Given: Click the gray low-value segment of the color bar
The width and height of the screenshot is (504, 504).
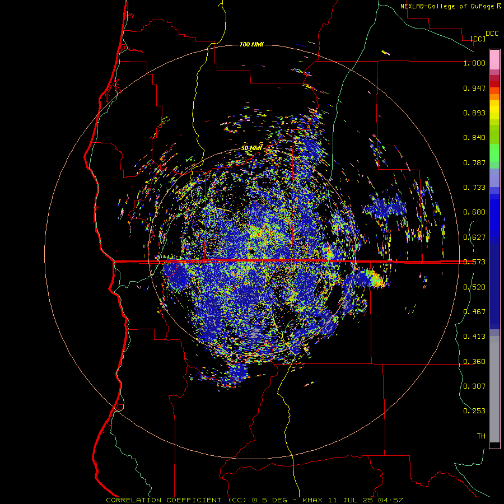Looking at the screenshot, I should tap(494, 389).
